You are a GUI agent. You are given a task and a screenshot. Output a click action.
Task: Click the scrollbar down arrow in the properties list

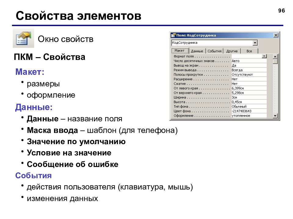pos(275,116)
